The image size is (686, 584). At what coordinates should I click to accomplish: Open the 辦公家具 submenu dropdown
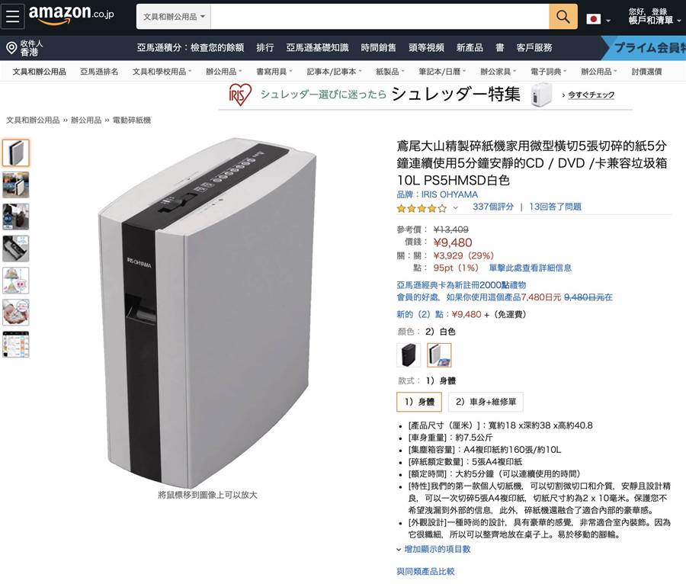(498, 72)
